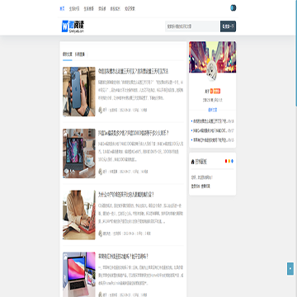This screenshot has width=297, height=297.
Task: Switch to the second article list tab
Action: (80, 54)
